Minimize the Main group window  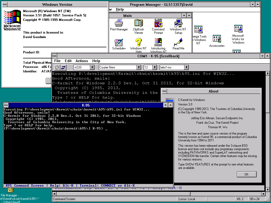[x=184, y=16]
